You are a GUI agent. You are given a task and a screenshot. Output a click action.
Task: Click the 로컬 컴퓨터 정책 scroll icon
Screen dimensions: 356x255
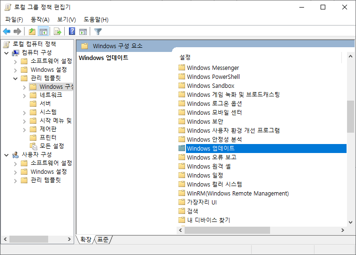(7, 44)
